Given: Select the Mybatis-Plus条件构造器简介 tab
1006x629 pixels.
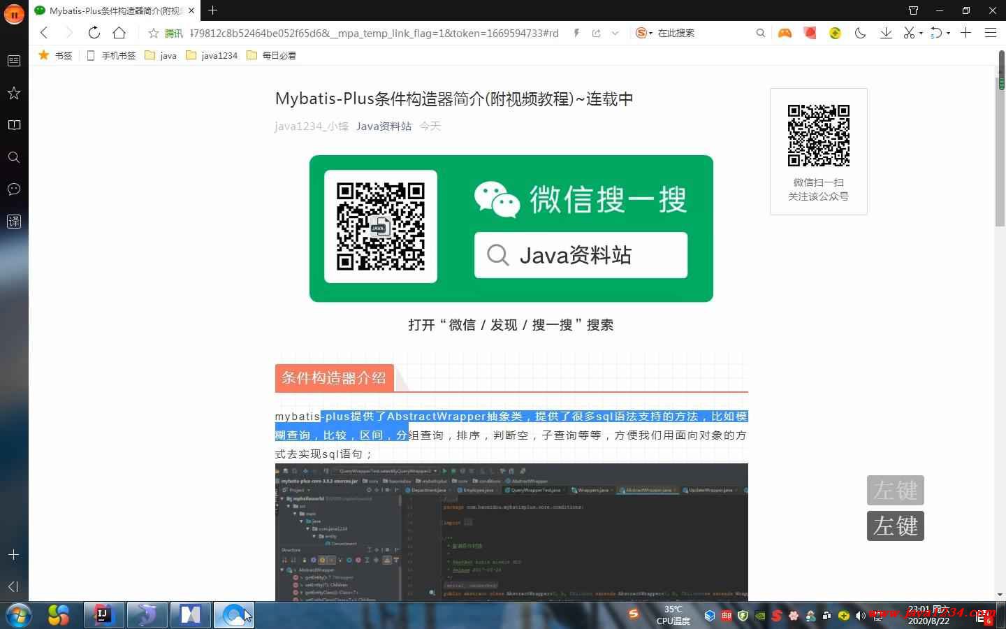Looking at the screenshot, I should (x=115, y=10).
